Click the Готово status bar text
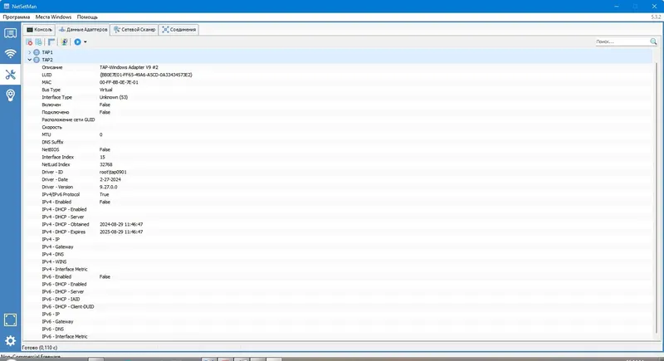The height and width of the screenshot is (361, 664). tap(39, 348)
